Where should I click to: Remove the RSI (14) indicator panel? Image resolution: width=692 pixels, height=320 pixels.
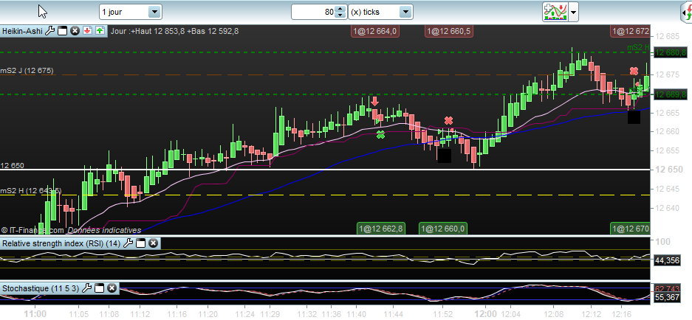pos(153,243)
